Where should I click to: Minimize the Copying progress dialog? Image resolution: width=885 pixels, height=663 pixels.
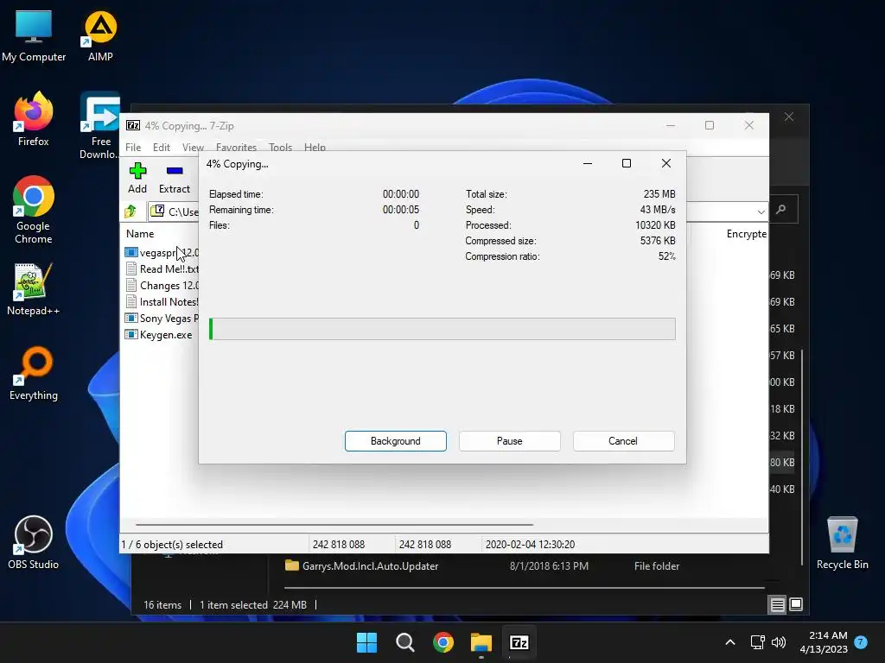tap(588, 163)
